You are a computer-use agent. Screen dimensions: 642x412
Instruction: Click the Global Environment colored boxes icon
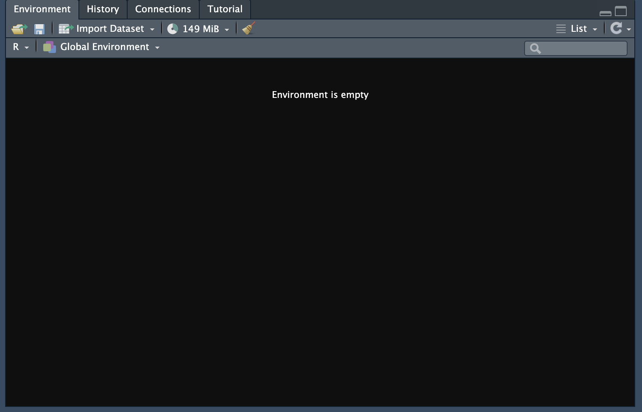point(49,47)
